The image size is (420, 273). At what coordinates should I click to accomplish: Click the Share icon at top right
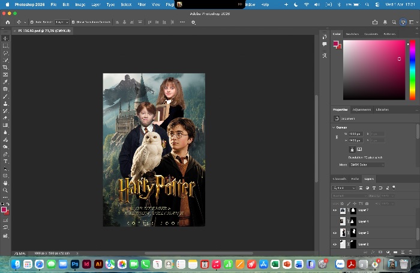pos(375,22)
